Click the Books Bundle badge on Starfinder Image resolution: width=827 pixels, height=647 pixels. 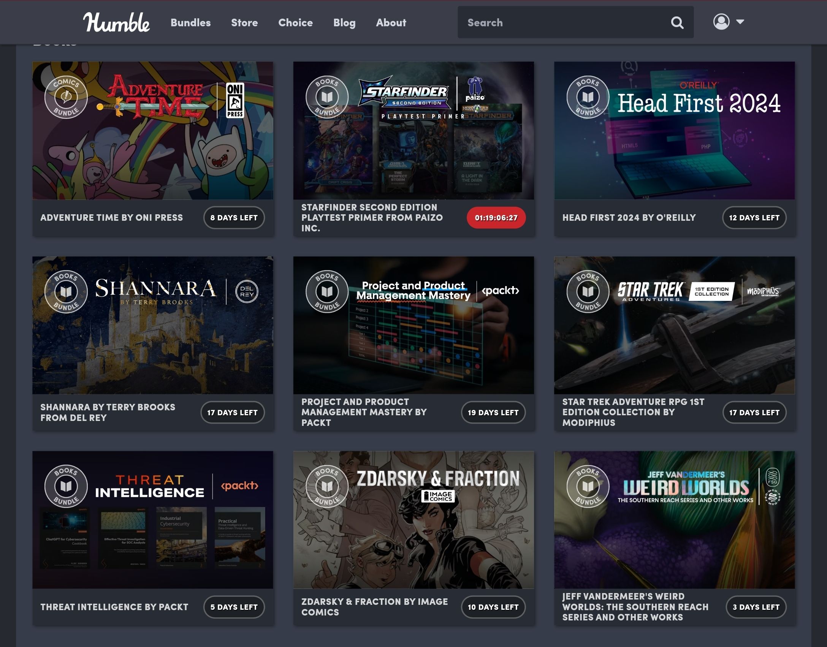point(327,97)
